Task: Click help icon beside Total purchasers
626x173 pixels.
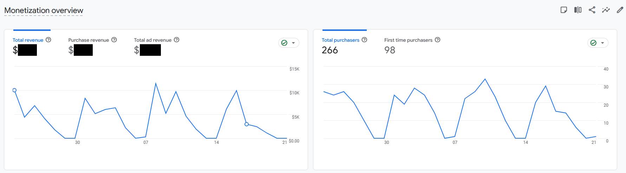Action: 364,40
